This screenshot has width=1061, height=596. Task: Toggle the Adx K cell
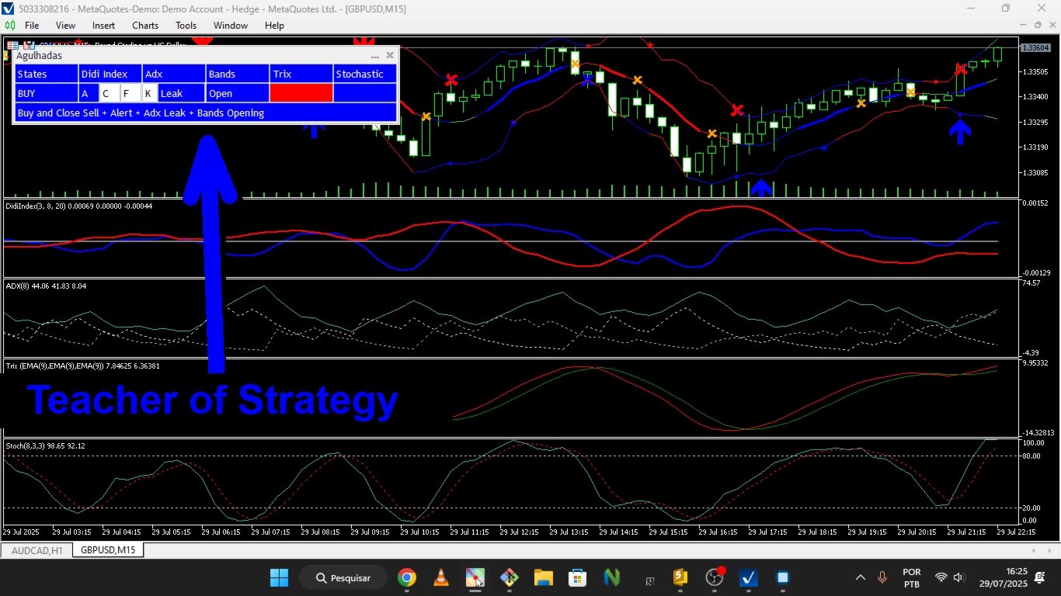pos(150,93)
